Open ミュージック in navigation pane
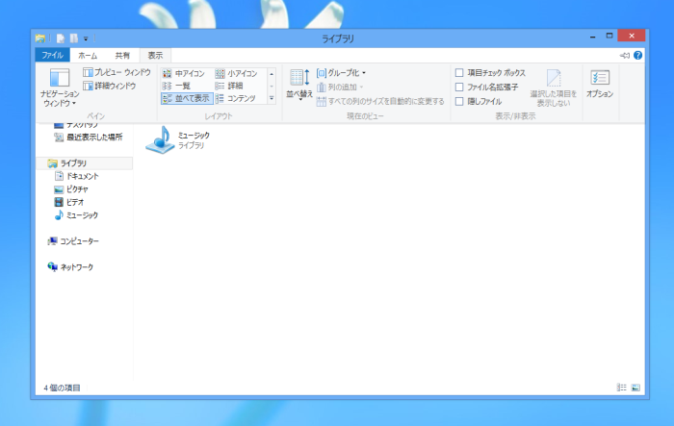 pyautogui.click(x=76, y=215)
